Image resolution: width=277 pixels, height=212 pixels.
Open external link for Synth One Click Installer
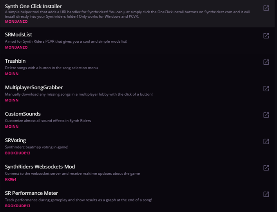[x=266, y=8]
